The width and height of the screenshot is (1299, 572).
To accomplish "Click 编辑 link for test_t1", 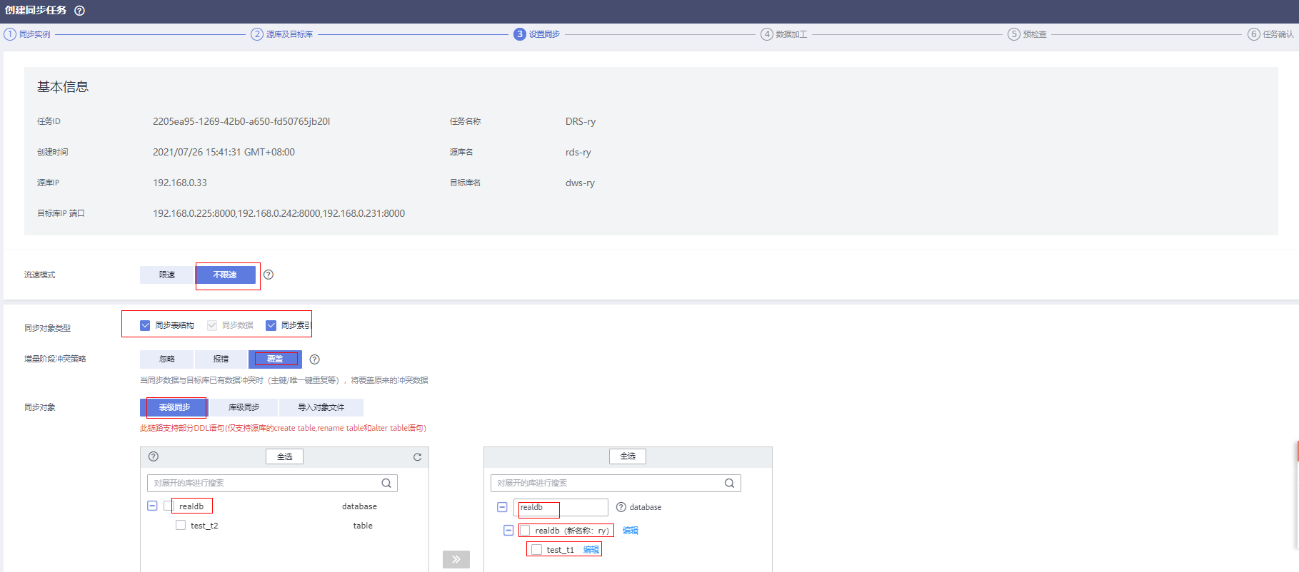I will [x=591, y=550].
